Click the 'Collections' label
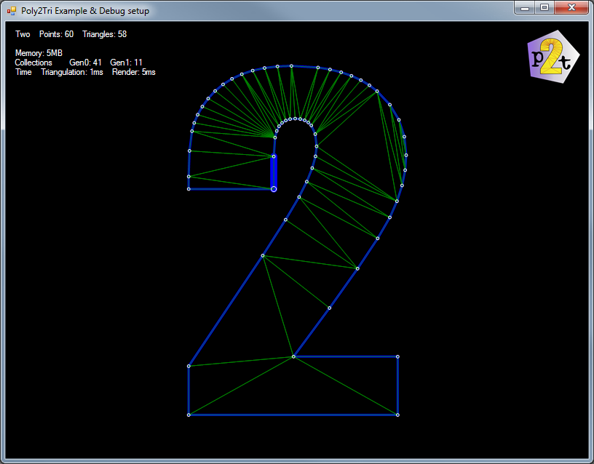The image size is (594, 464). (33, 63)
